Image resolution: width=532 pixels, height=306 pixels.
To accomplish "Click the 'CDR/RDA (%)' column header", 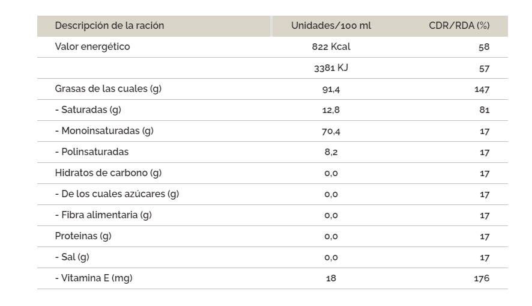I will click(459, 26).
